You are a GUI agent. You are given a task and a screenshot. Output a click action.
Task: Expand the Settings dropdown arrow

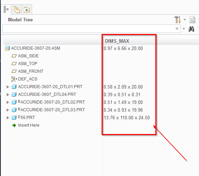tap(185, 20)
